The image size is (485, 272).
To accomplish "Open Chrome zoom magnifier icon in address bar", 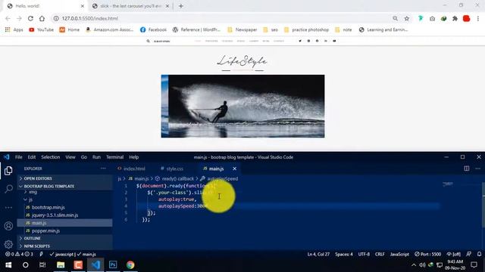I will tap(395, 18).
